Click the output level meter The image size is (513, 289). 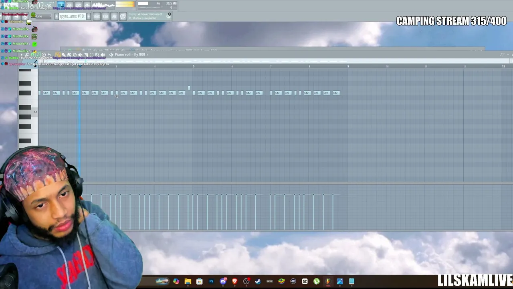(125, 4)
